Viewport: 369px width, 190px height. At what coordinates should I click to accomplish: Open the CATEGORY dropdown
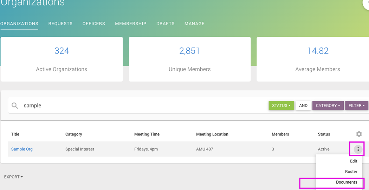click(328, 106)
